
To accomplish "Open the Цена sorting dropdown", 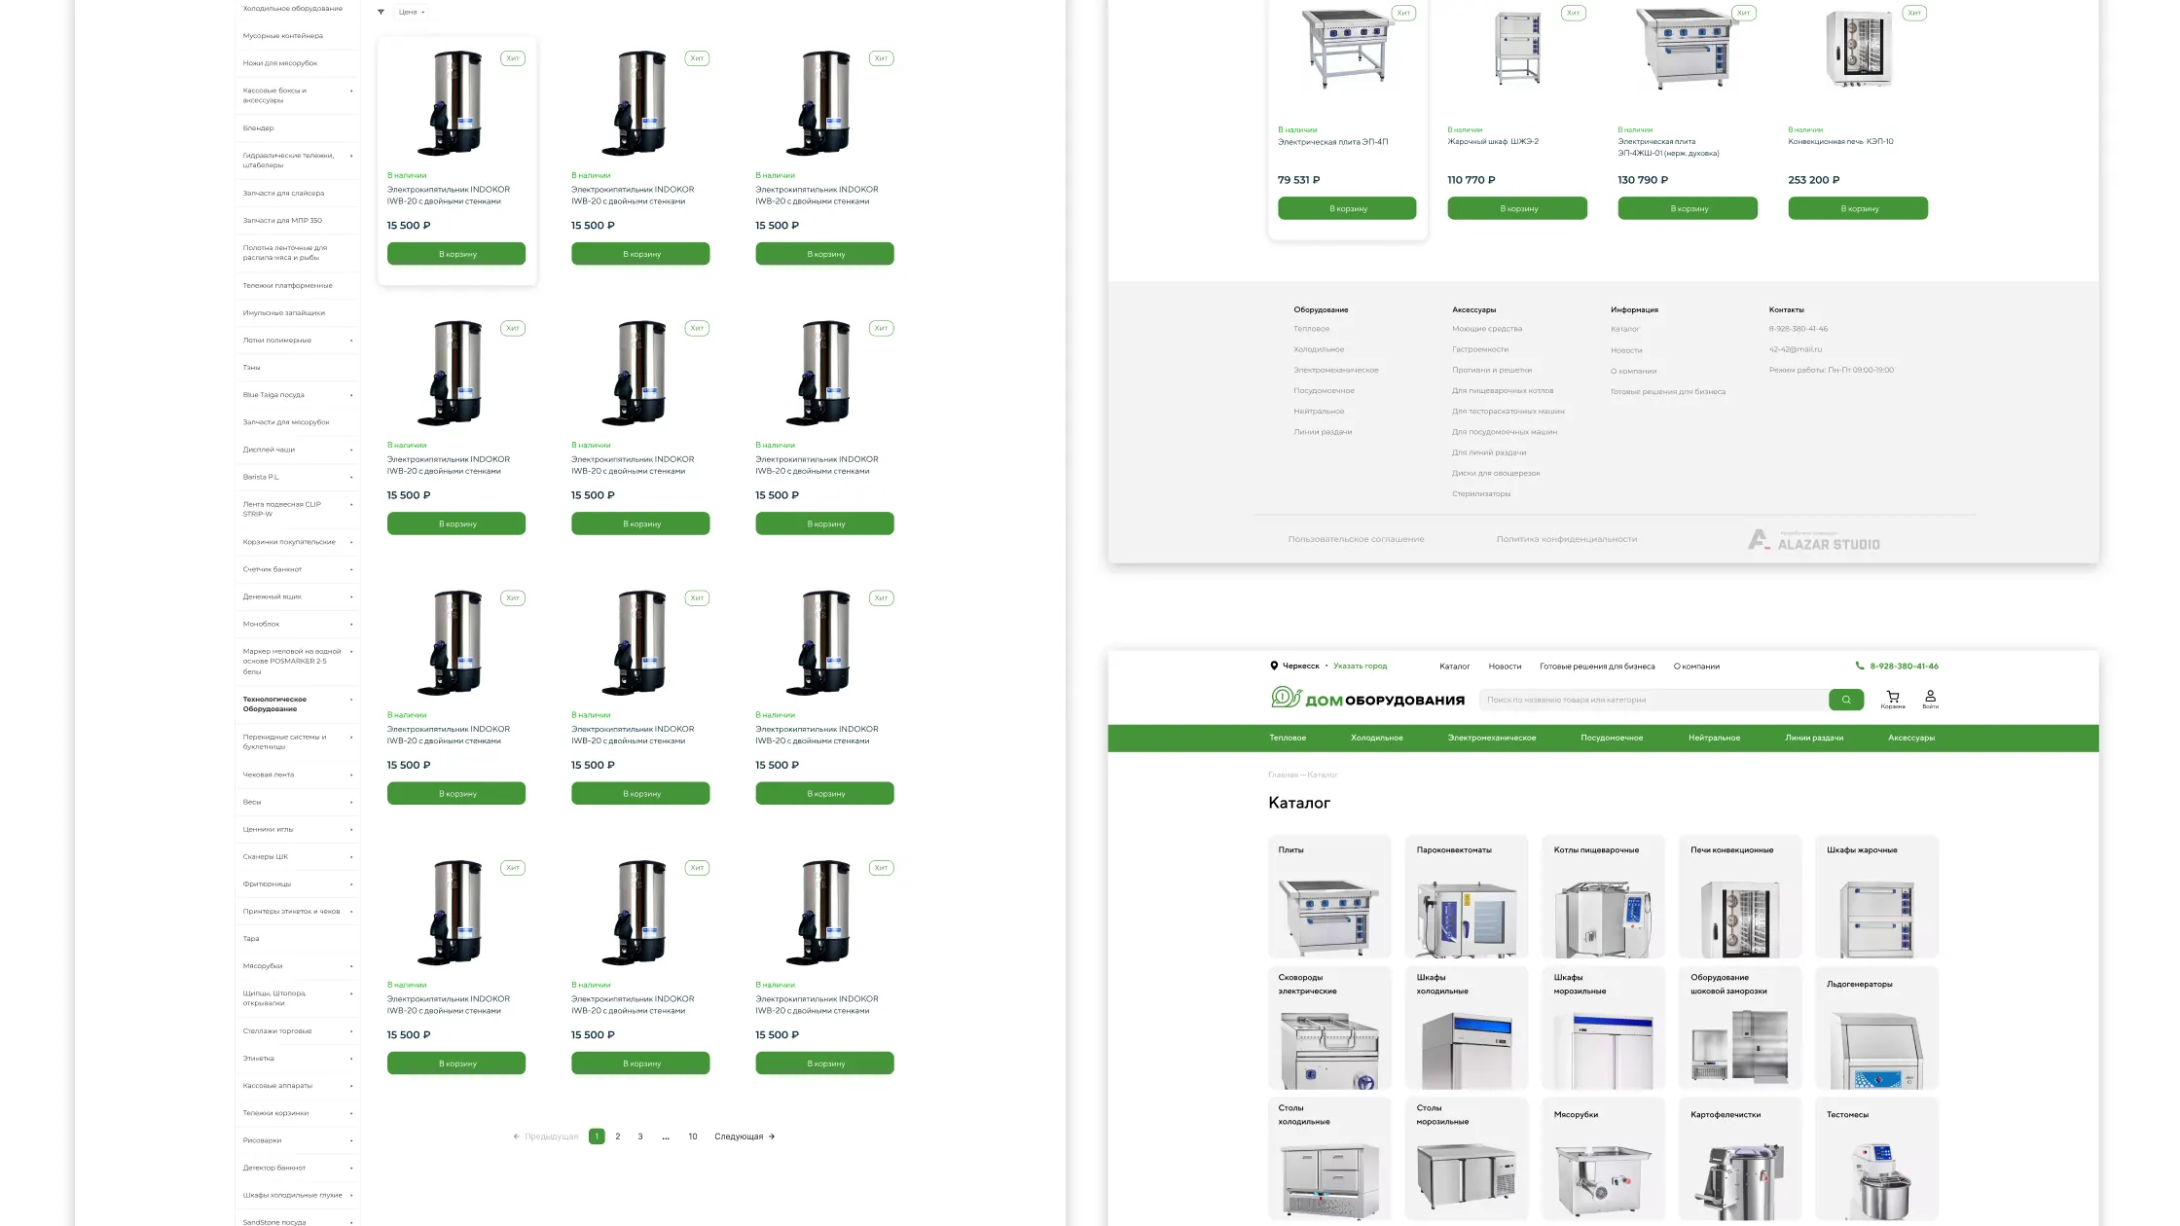I will [412, 12].
